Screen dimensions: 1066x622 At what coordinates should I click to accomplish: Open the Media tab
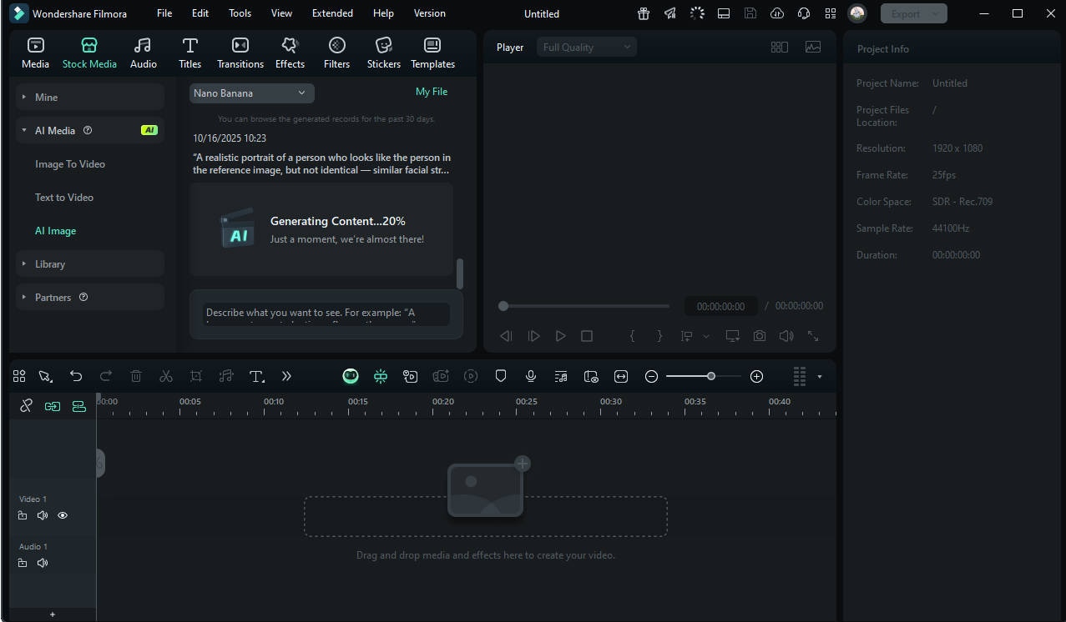point(35,53)
